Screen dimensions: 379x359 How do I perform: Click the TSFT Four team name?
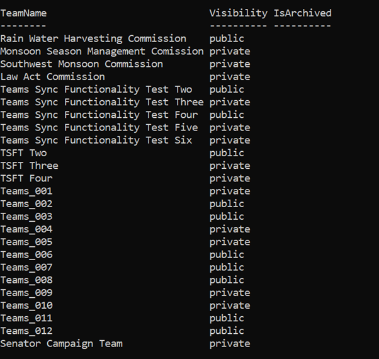coord(26,178)
